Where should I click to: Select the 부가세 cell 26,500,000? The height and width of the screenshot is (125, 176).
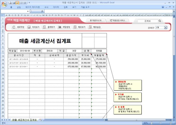pyautogui.click(x=85, y=63)
